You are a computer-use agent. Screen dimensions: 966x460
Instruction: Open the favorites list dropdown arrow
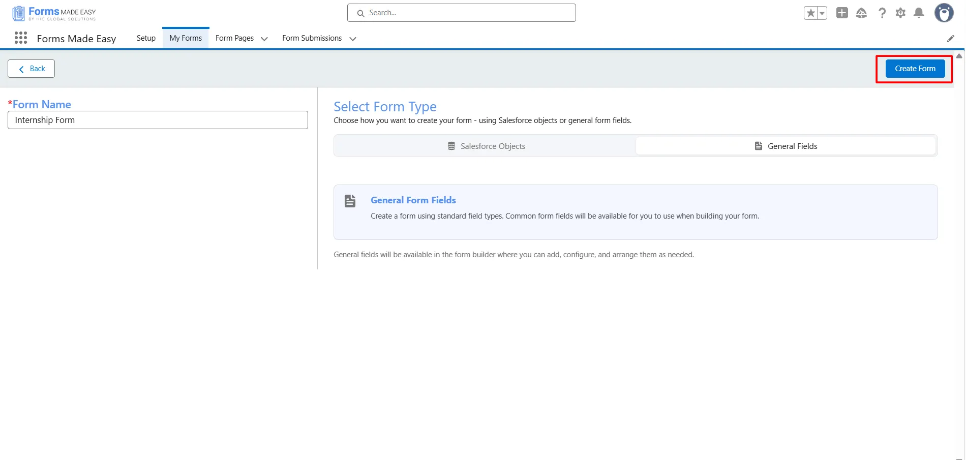coord(822,13)
